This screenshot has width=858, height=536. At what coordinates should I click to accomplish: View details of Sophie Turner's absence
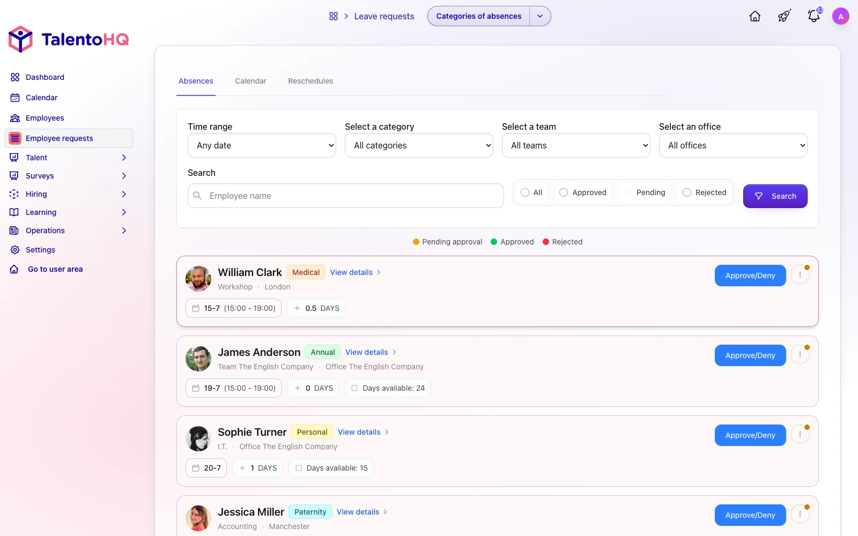364,432
